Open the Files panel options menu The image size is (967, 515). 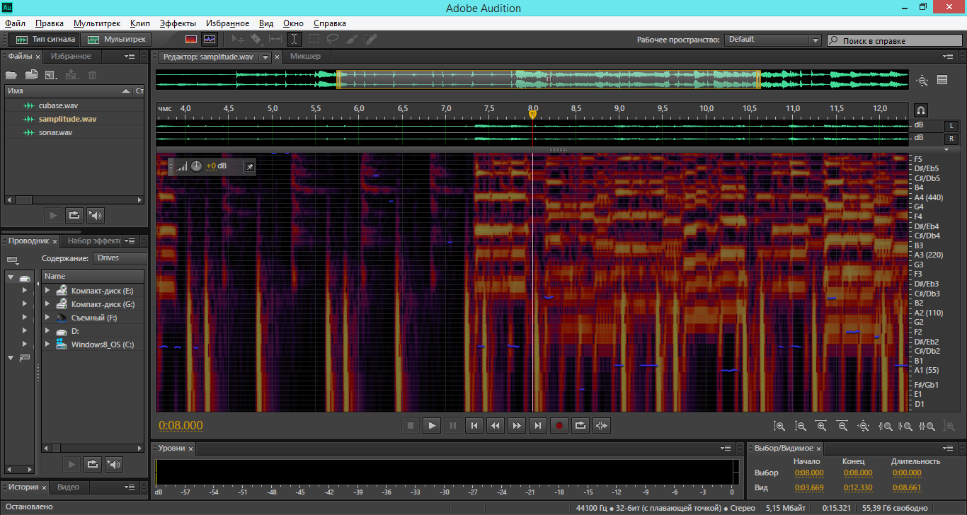[x=130, y=56]
